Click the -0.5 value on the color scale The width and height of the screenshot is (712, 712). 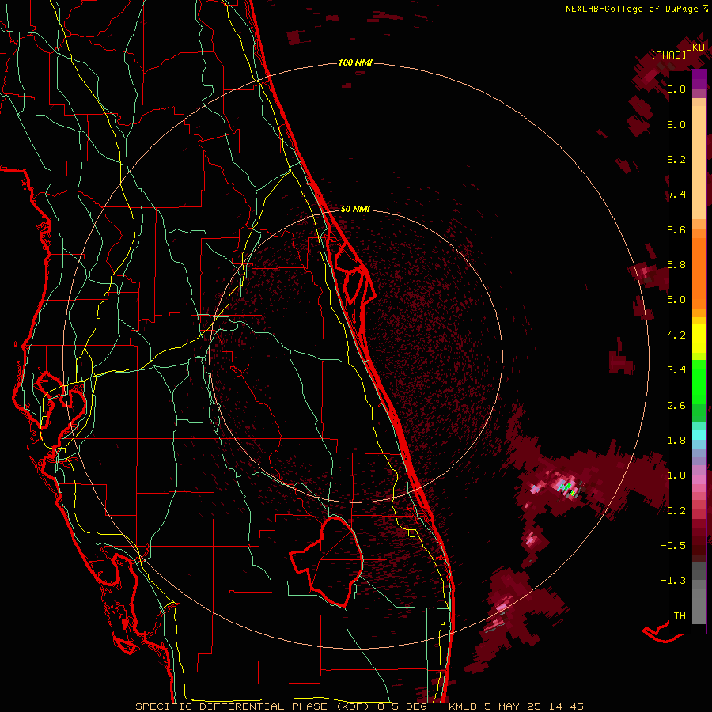coord(673,546)
